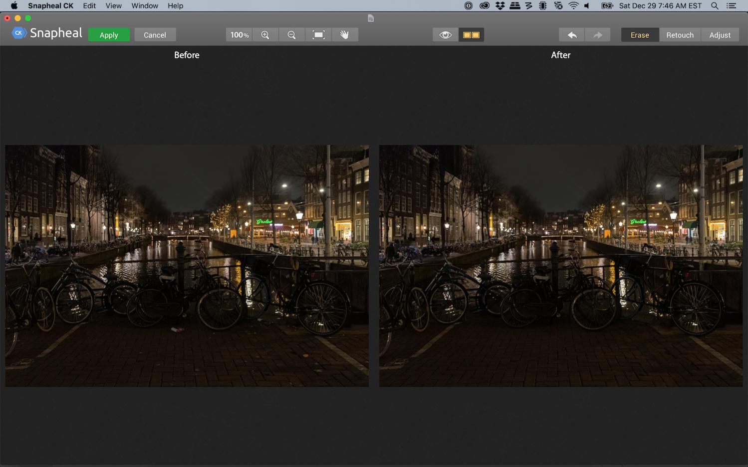Click the Snapheal CK logo icon
This screenshot has width=748, height=467.
pyautogui.click(x=18, y=33)
